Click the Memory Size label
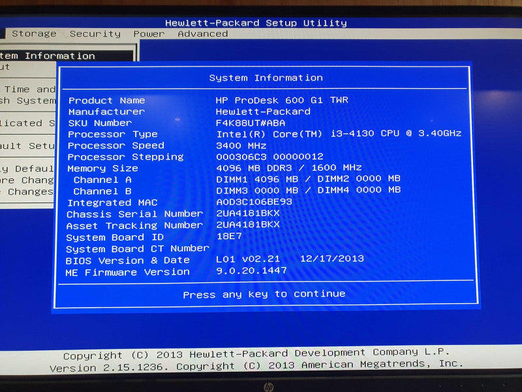The height and width of the screenshot is (392, 522). (x=102, y=169)
